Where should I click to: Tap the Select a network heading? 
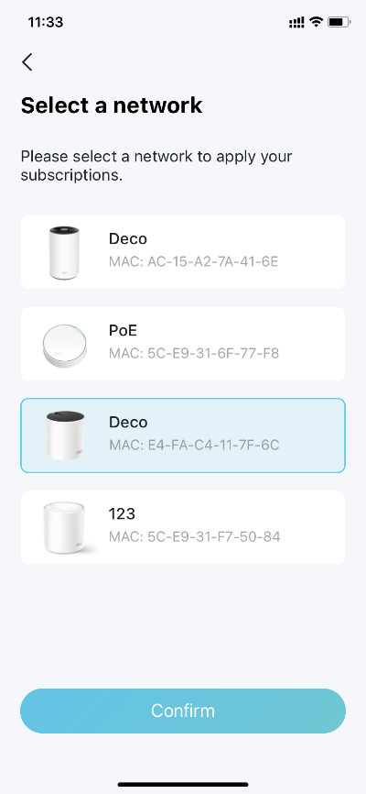[112, 105]
